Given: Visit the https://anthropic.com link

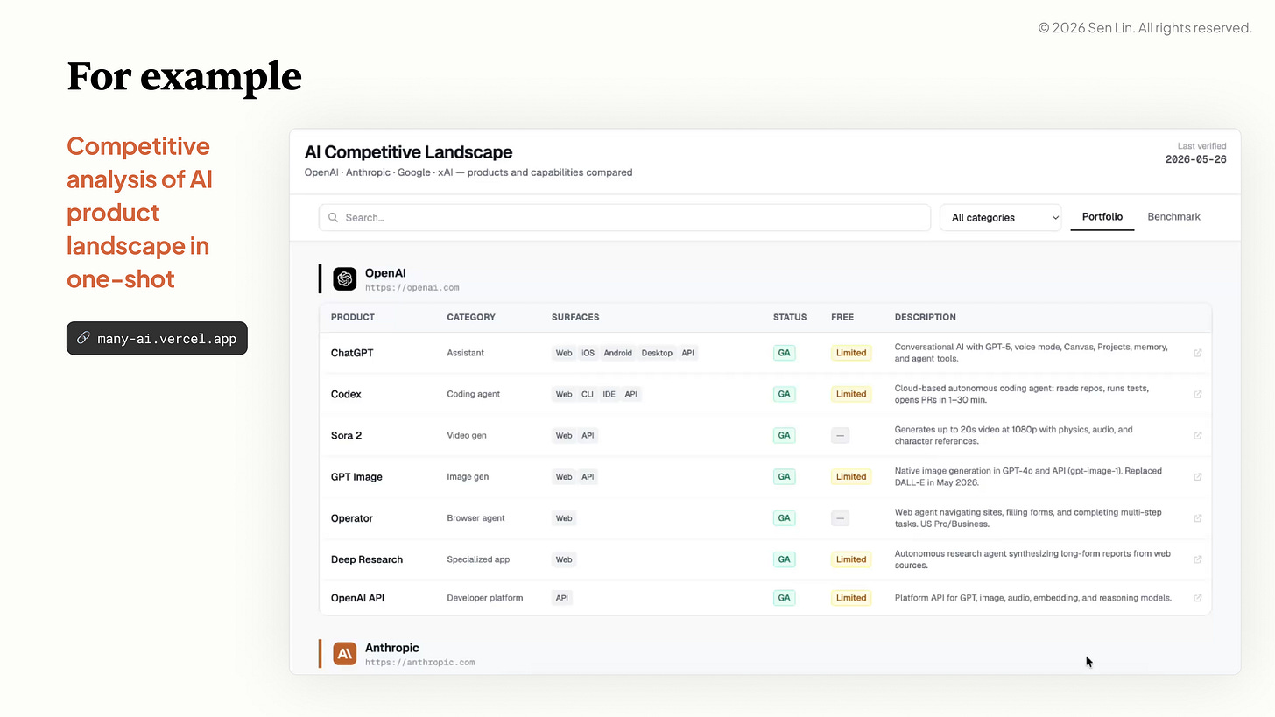Looking at the screenshot, I should tap(419, 662).
